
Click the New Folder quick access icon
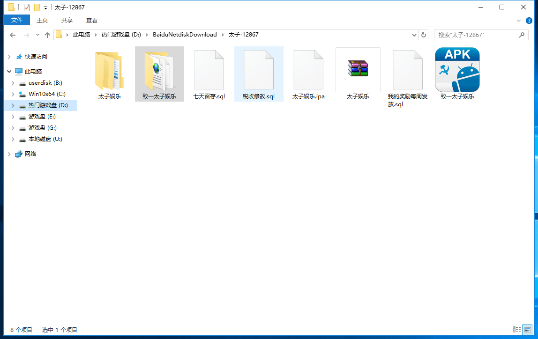[37, 7]
